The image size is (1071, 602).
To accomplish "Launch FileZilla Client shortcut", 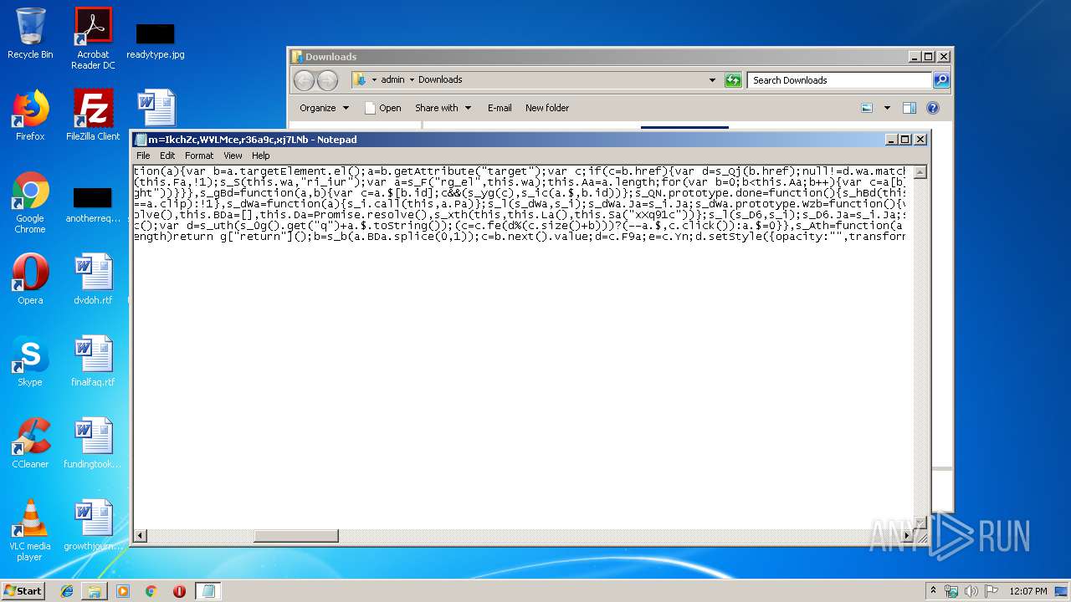I will pos(93,115).
